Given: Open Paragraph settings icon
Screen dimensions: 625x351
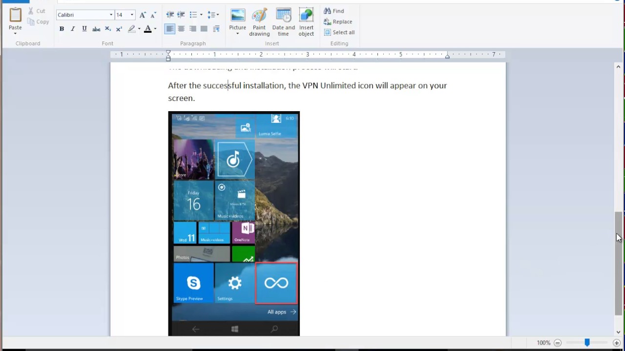Looking at the screenshot, I should (216, 29).
